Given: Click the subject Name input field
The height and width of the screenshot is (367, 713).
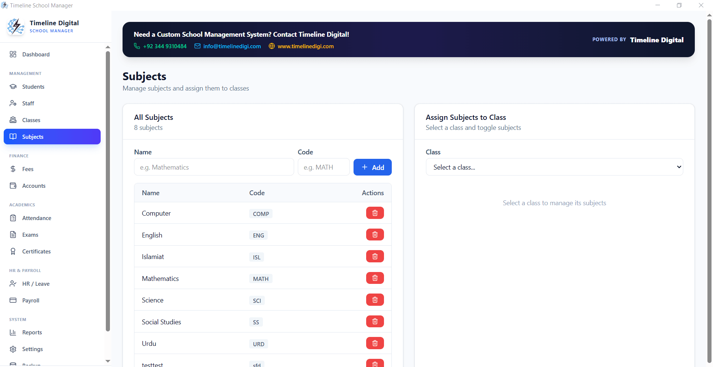Looking at the screenshot, I should 214,167.
